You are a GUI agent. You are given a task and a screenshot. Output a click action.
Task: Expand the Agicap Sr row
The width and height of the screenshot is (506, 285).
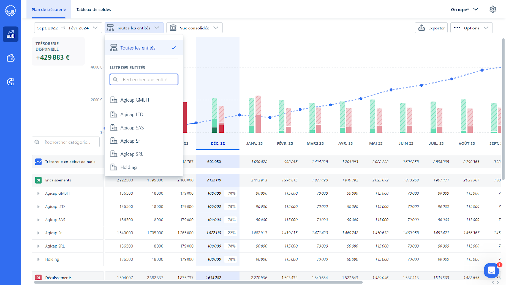pyautogui.click(x=38, y=233)
